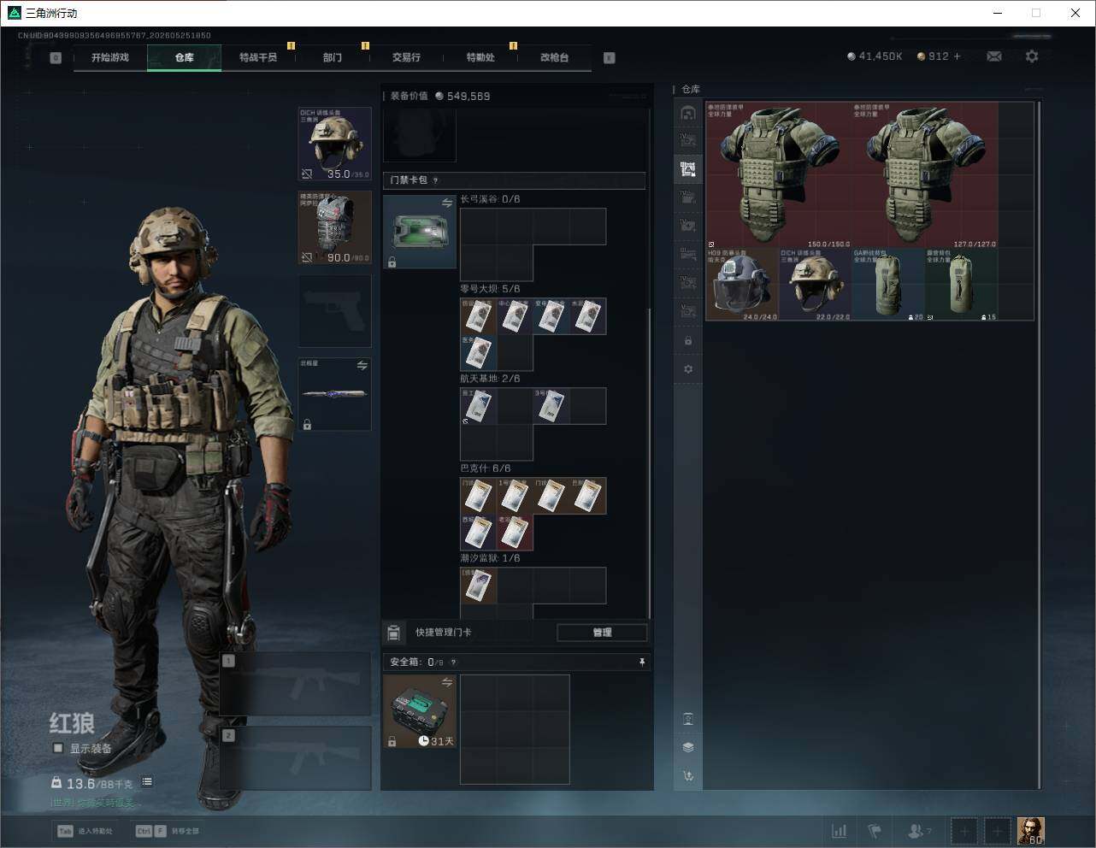Click the icon beside 快捷管理门卡
1096x848 pixels.
[x=394, y=633]
